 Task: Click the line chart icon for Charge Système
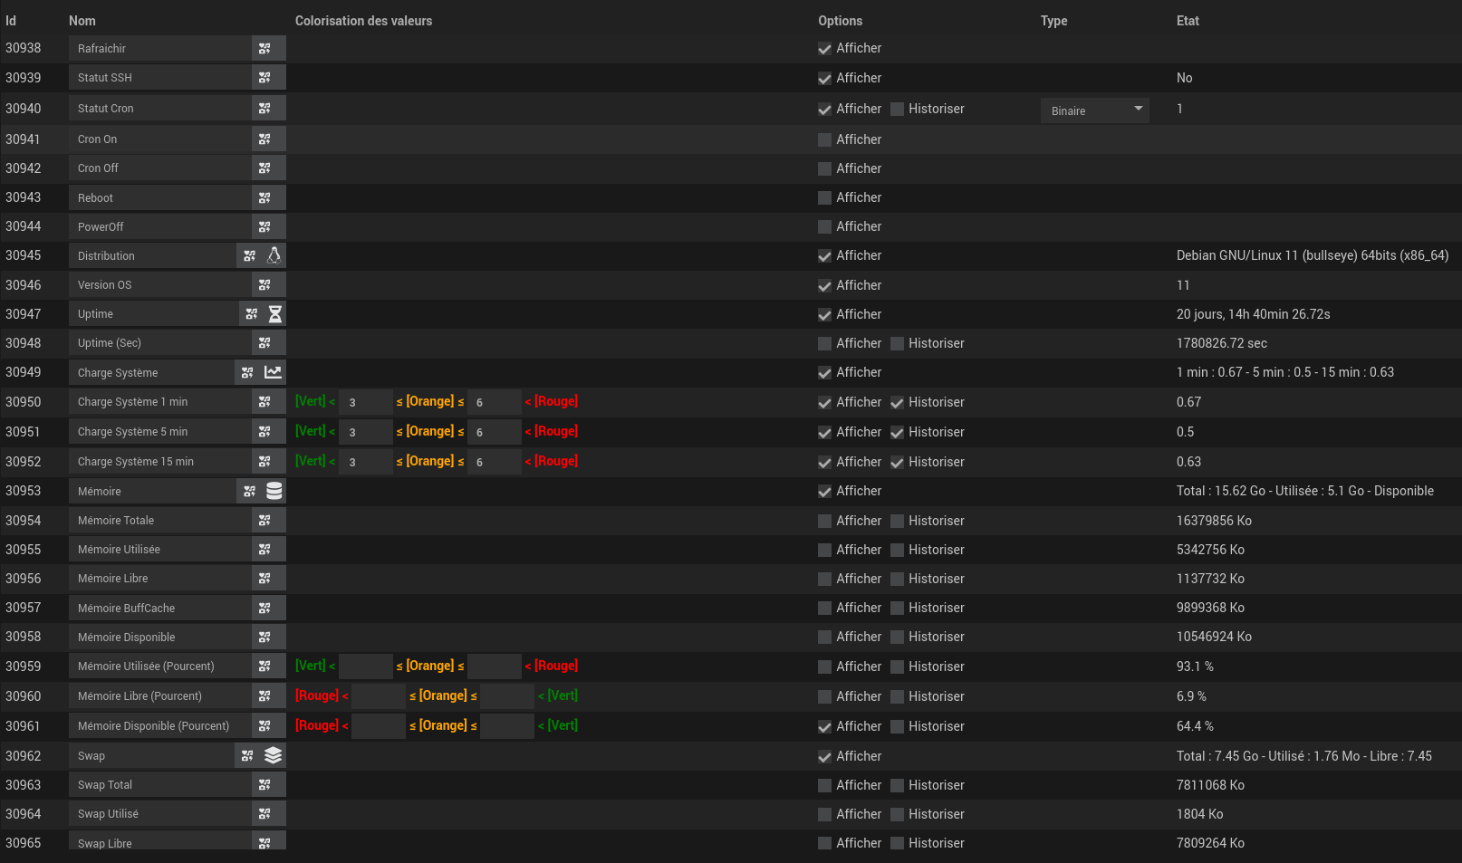(273, 372)
